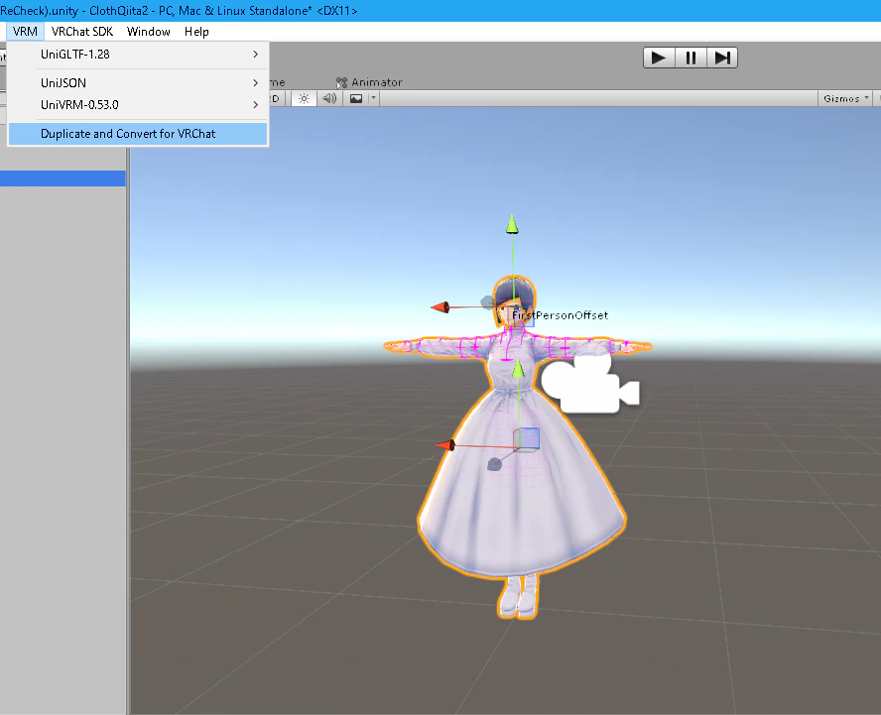Select the UniGLTF-1.28 menu entry
The height and width of the screenshot is (715, 881).
point(138,55)
